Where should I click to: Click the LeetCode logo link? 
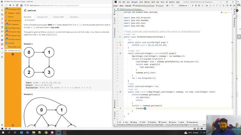click(30, 10)
